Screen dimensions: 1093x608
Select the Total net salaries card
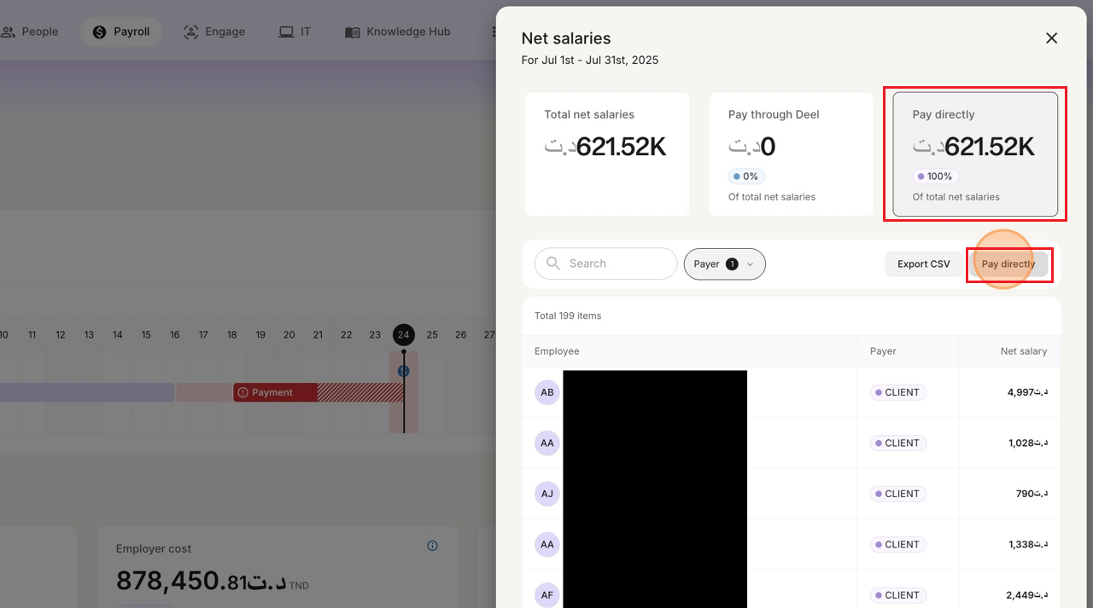click(606, 154)
